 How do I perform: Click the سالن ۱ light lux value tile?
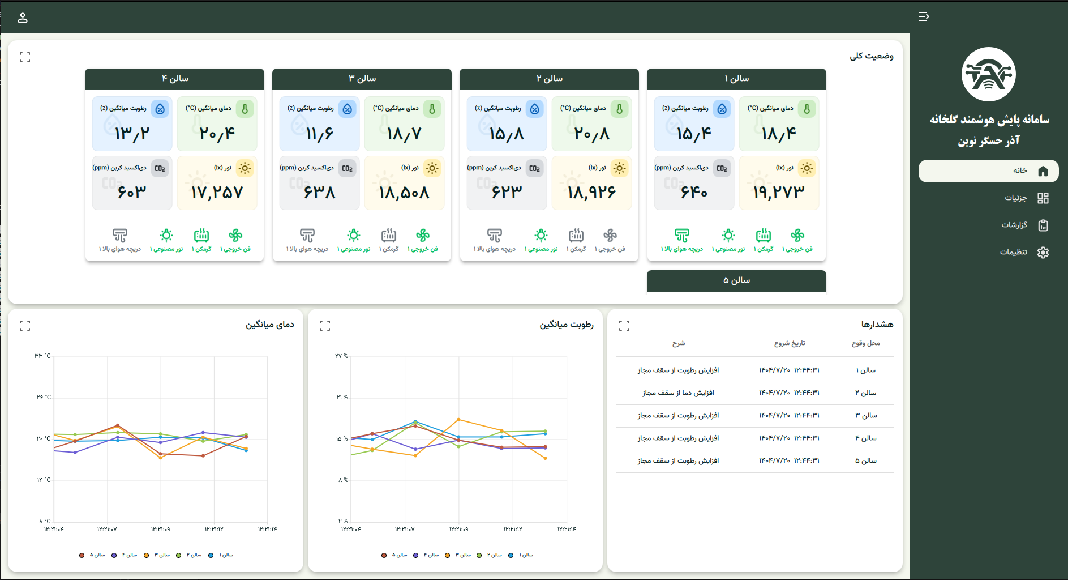point(779,183)
